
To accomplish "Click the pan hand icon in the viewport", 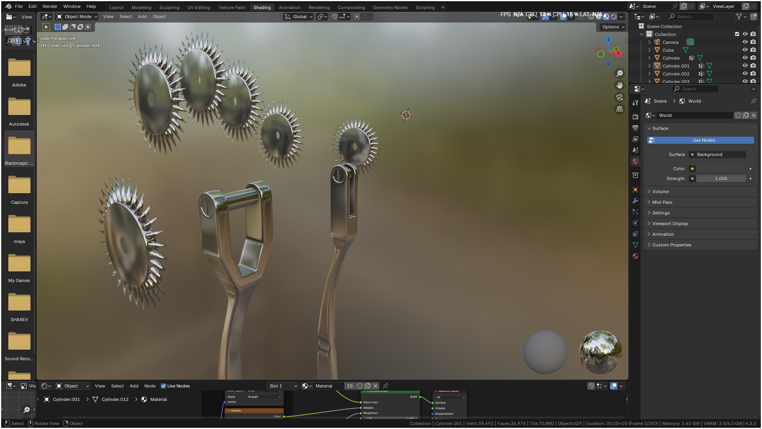I will (x=620, y=85).
